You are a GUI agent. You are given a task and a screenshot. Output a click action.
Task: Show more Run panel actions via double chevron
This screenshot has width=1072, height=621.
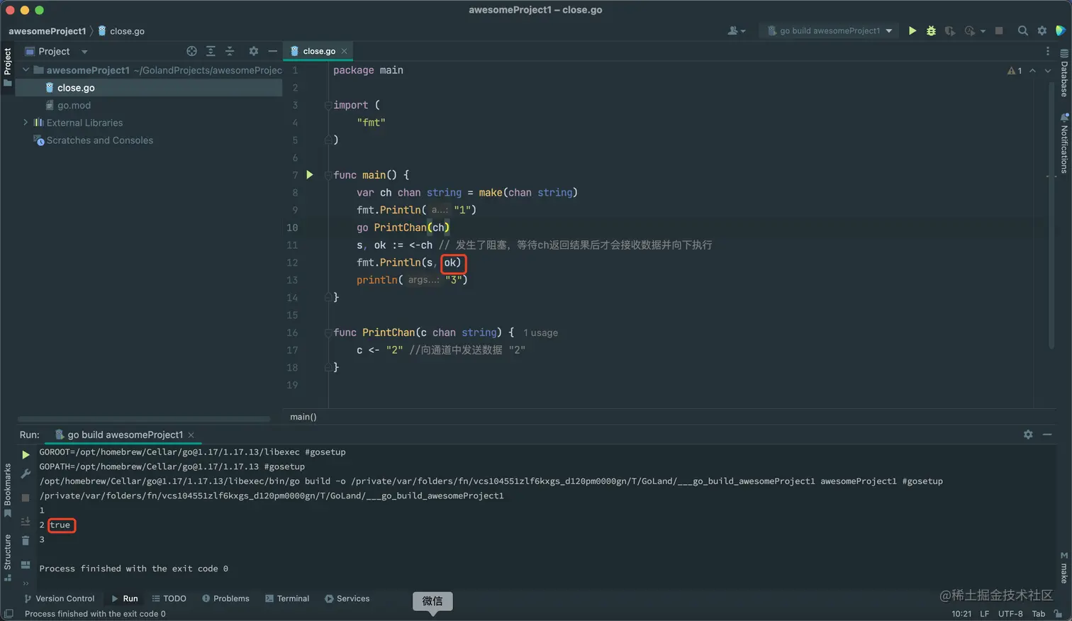(x=26, y=583)
